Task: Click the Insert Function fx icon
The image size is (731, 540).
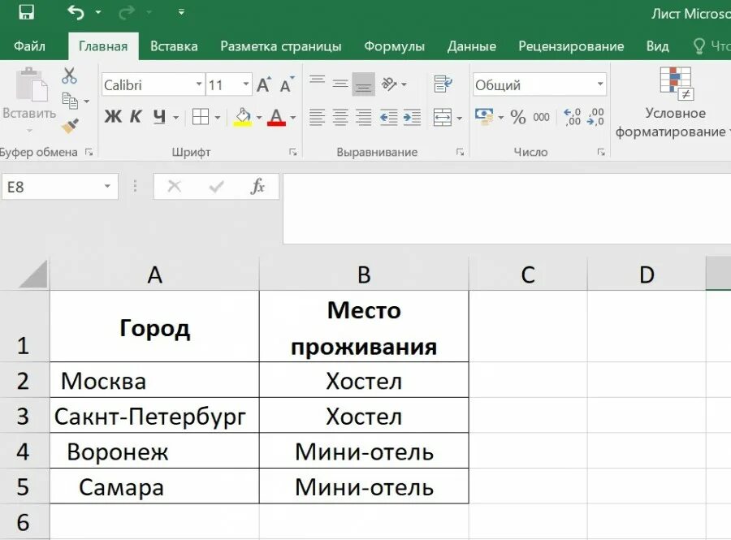Action: click(x=257, y=187)
